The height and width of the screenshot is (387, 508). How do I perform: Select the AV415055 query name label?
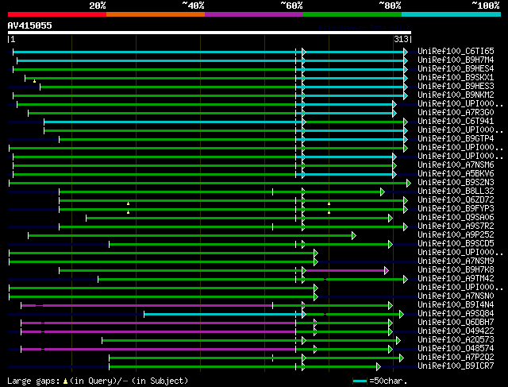click(x=30, y=25)
